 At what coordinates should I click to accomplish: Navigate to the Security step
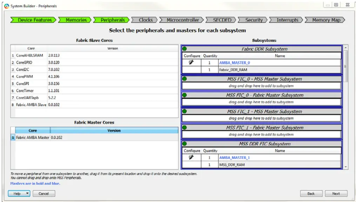(x=254, y=20)
